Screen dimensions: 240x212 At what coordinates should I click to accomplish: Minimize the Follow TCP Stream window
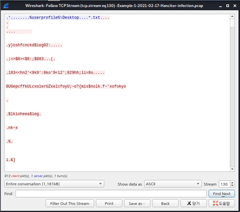221,6
